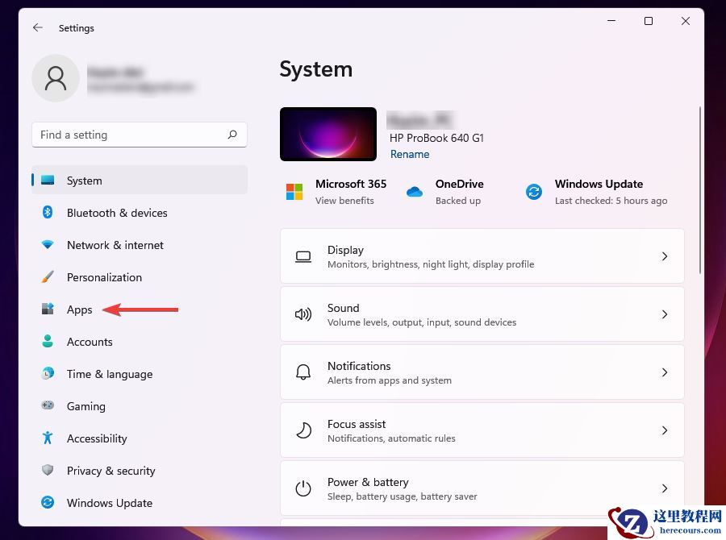Click the Rename link under the PC name
The image size is (726, 540).
[x=410, y=154]
